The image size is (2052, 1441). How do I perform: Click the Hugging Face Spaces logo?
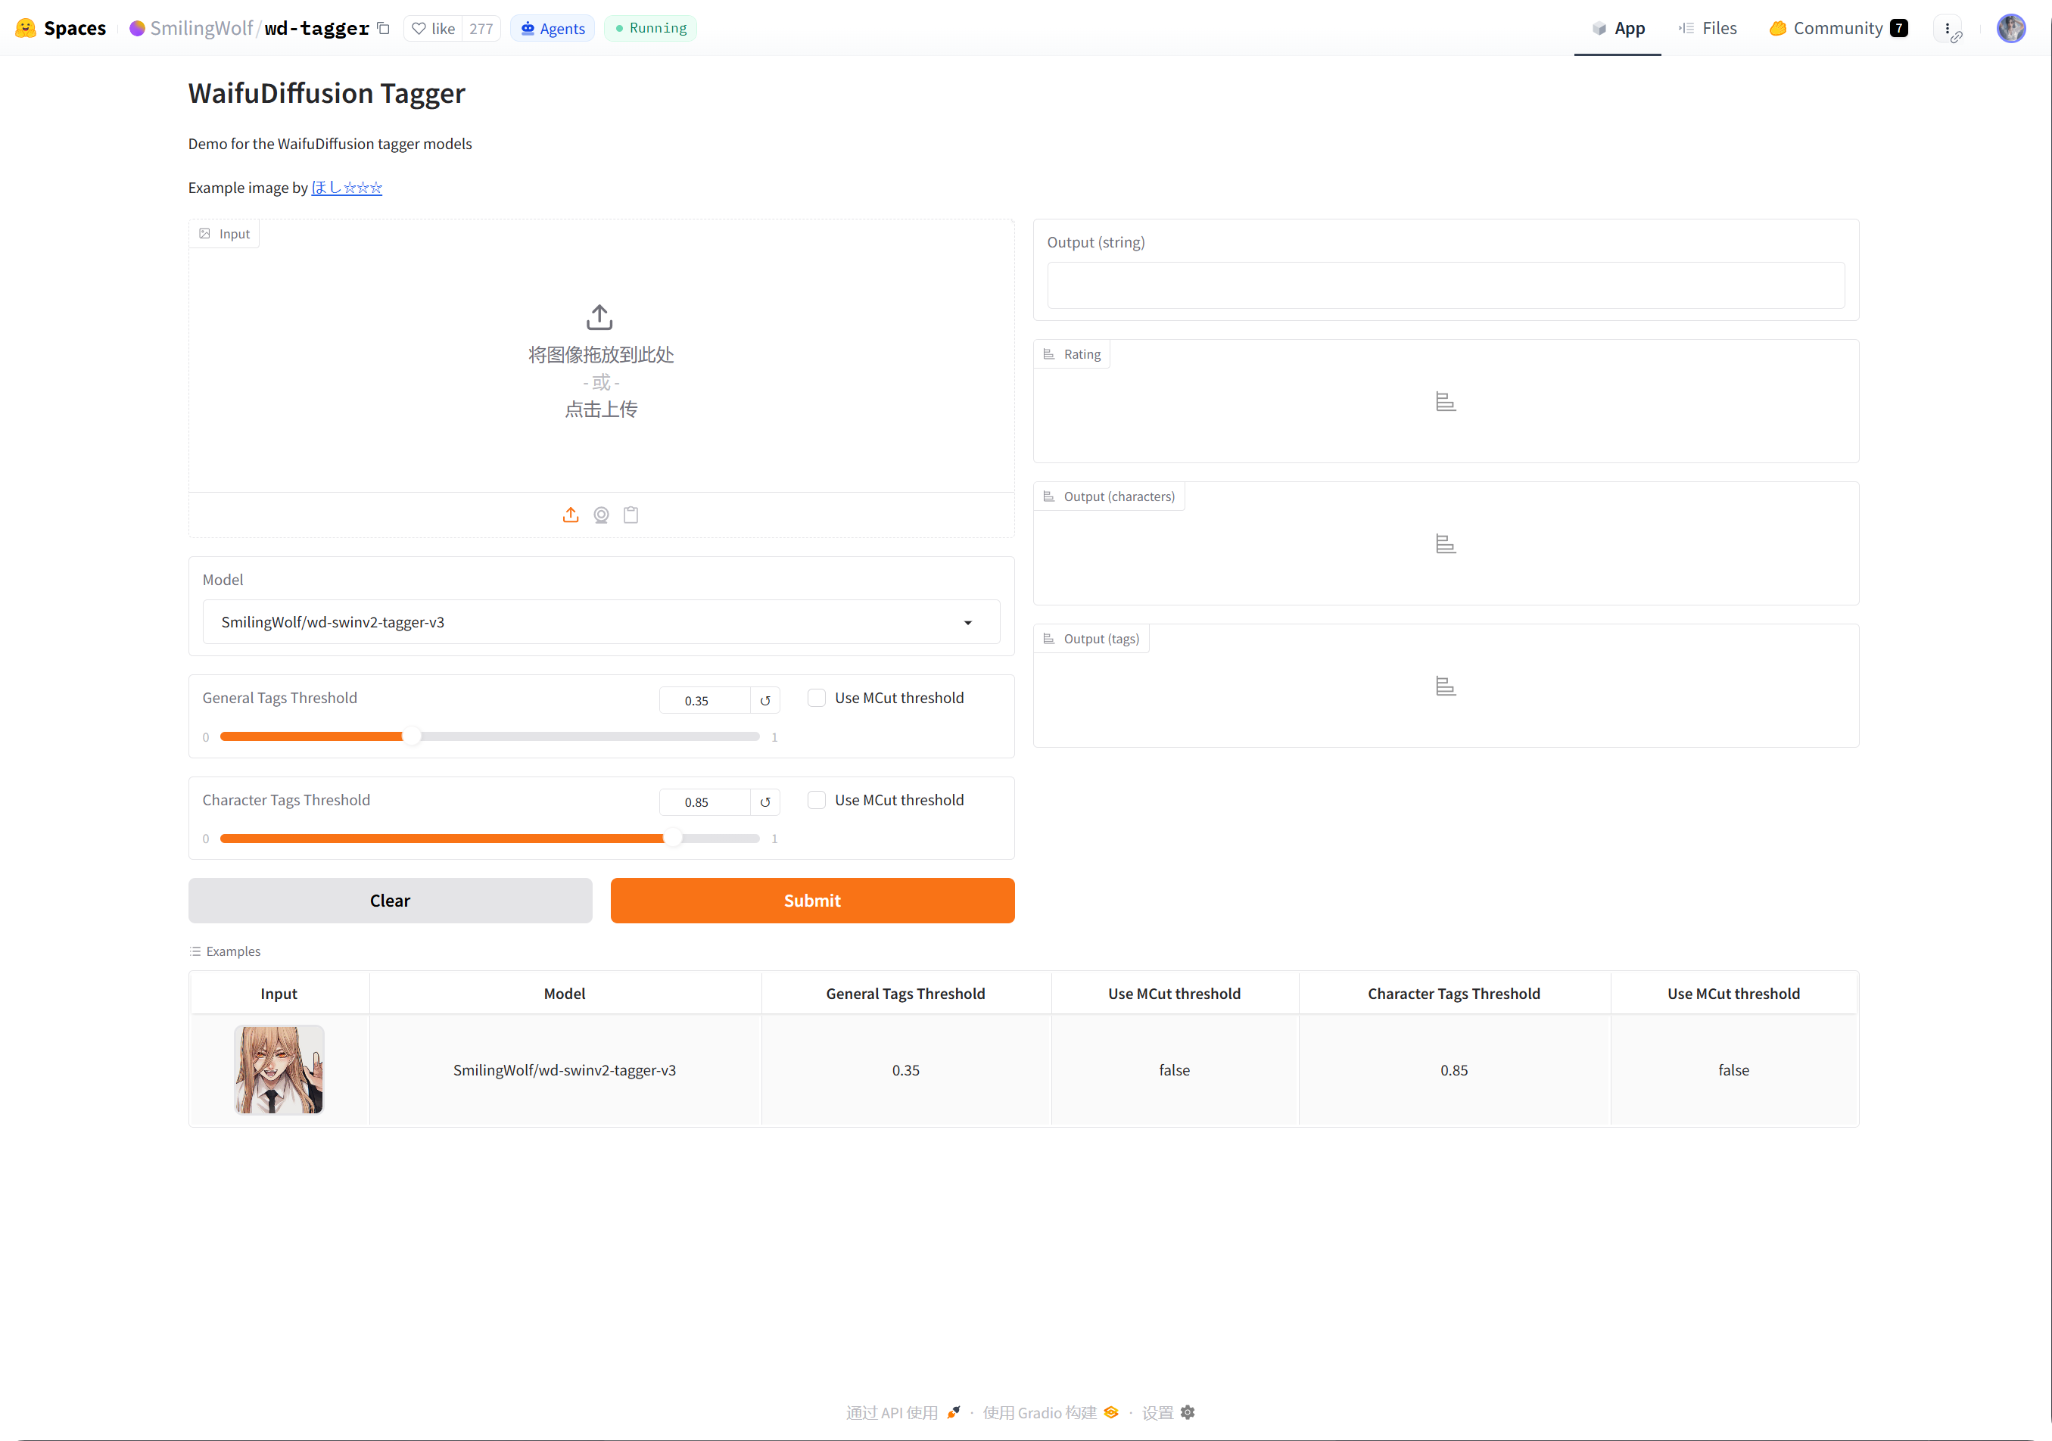[61, 29]
